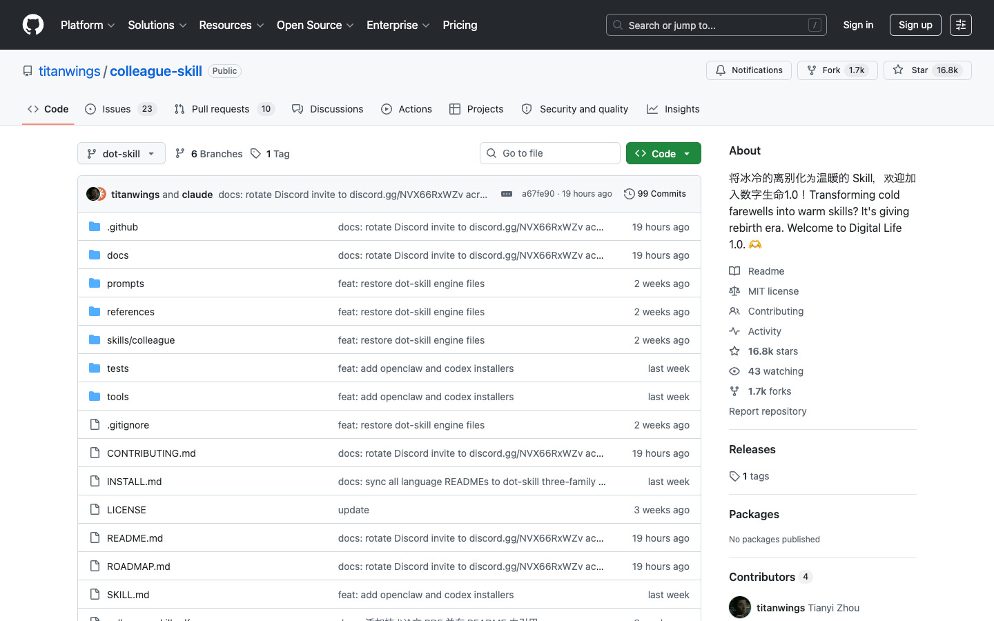This screenshot has width=994, height=621.
Task: Open the Actions tab
Action: click(407, 109)
